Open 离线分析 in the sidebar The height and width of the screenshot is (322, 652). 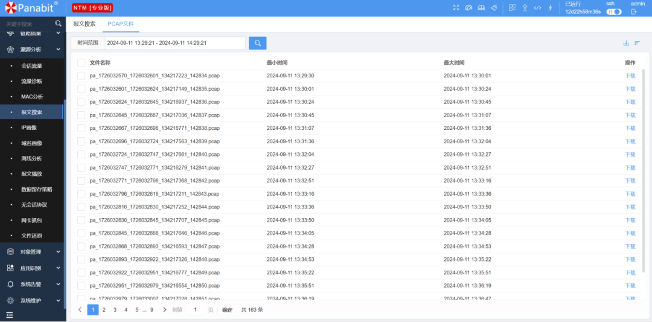point(32,158)
